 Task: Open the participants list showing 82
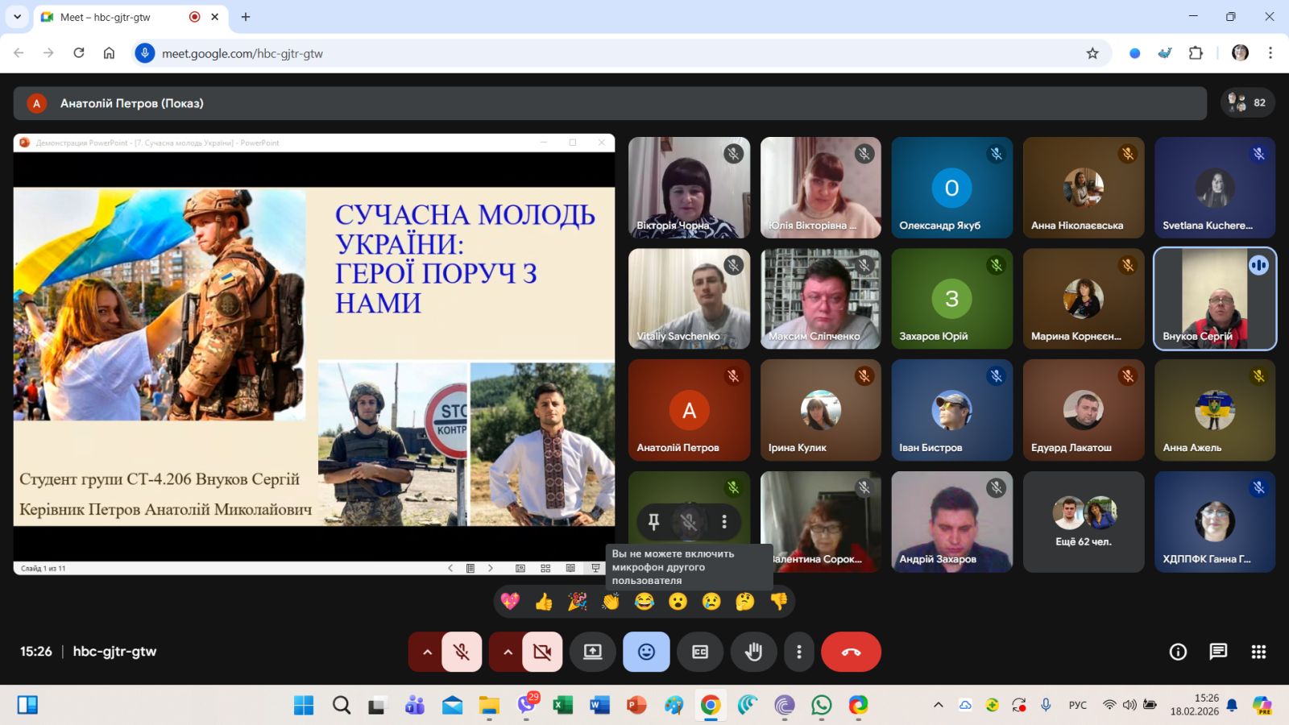coord(1247,103)
